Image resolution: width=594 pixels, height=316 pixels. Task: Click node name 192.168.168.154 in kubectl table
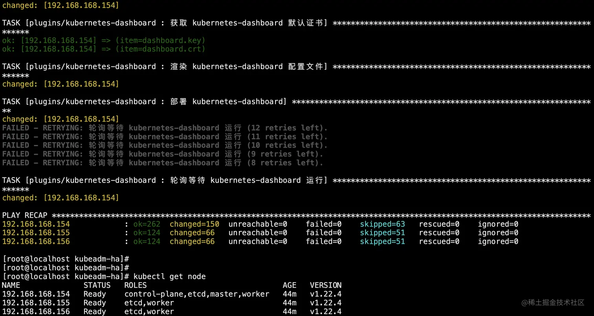tap(36, 294)
